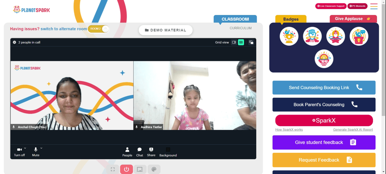386x174 pixels.
Task: Select Aadhira Tietler video tile
Action: 195,95
